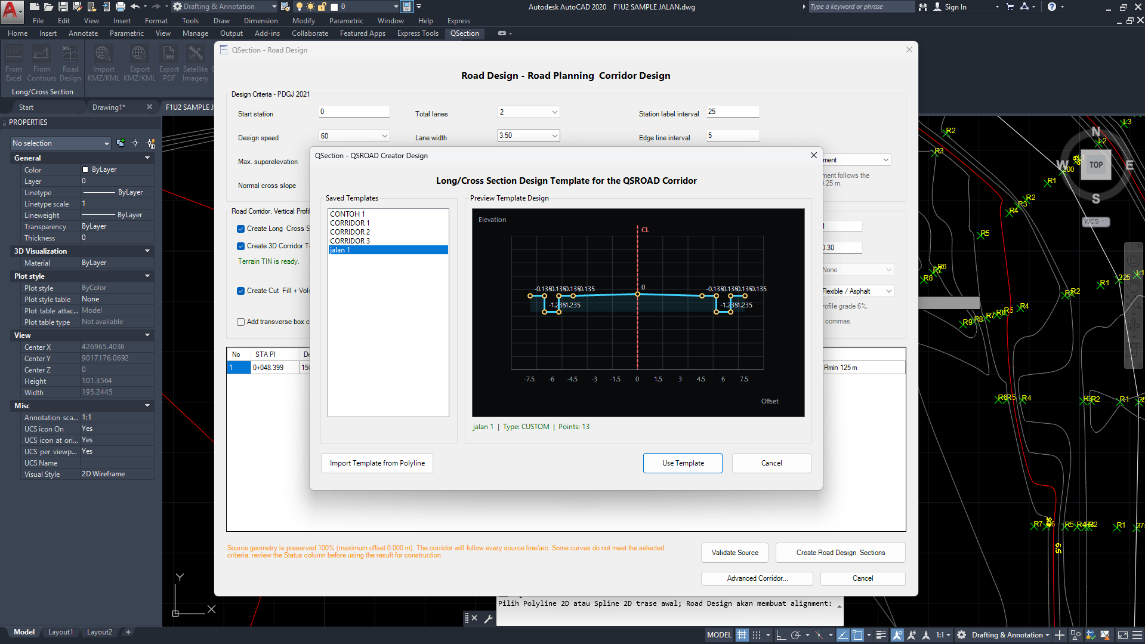Click the command line wrench customize icon
1145x644 pixels.
tap(488, 619)
